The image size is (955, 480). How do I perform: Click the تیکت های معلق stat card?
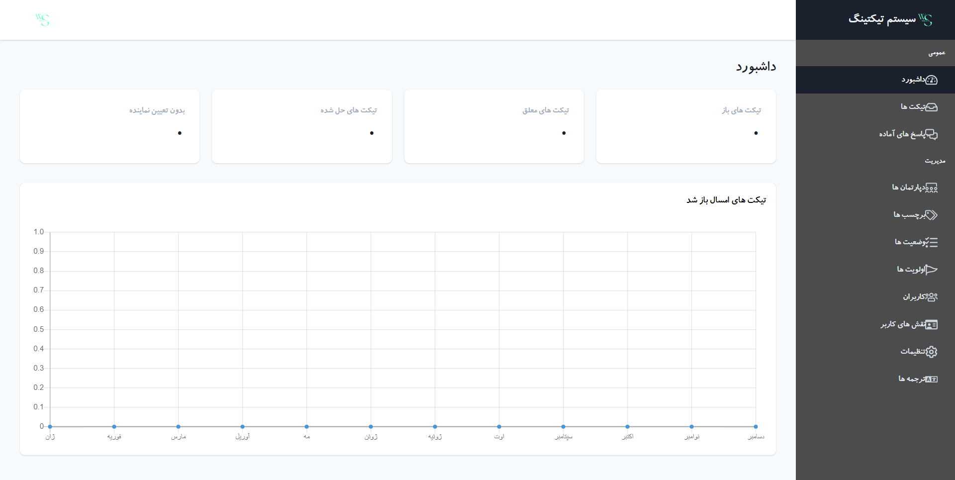pos(494,126)
